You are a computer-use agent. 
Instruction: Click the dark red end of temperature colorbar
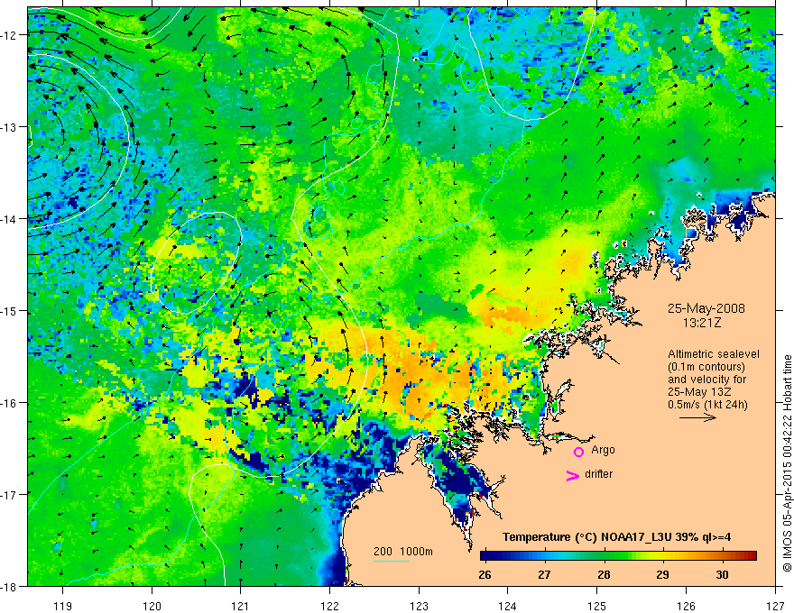(752, 556)
